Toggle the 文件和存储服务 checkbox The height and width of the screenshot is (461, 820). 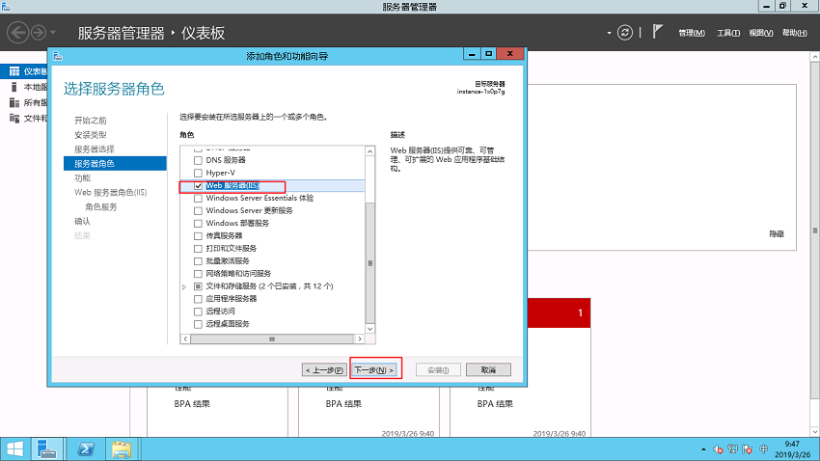click(x=198, y=286)
